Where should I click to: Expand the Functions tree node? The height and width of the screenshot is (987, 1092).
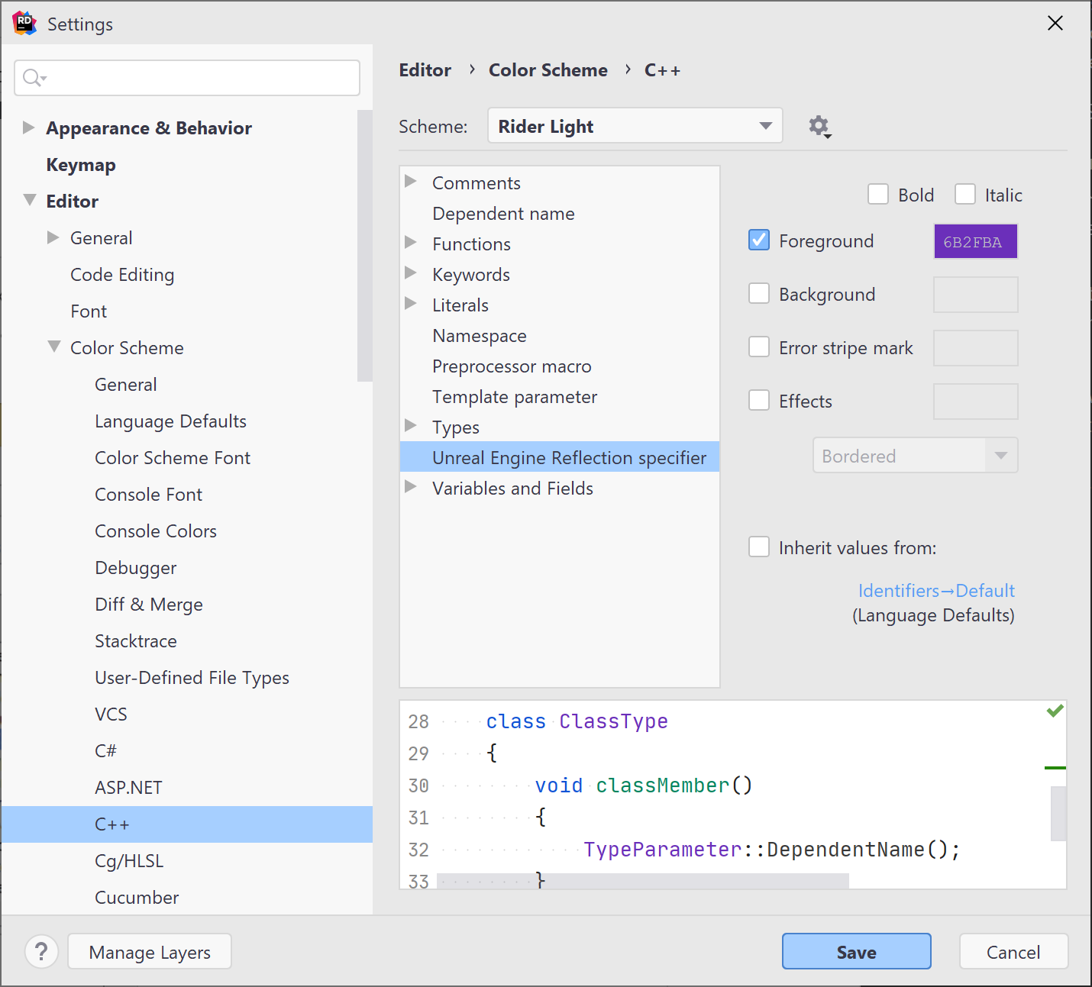pyautogui.click(x=412, y=244)
